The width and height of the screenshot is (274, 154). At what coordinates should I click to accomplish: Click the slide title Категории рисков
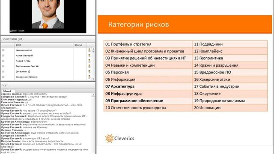pos(139,24)
